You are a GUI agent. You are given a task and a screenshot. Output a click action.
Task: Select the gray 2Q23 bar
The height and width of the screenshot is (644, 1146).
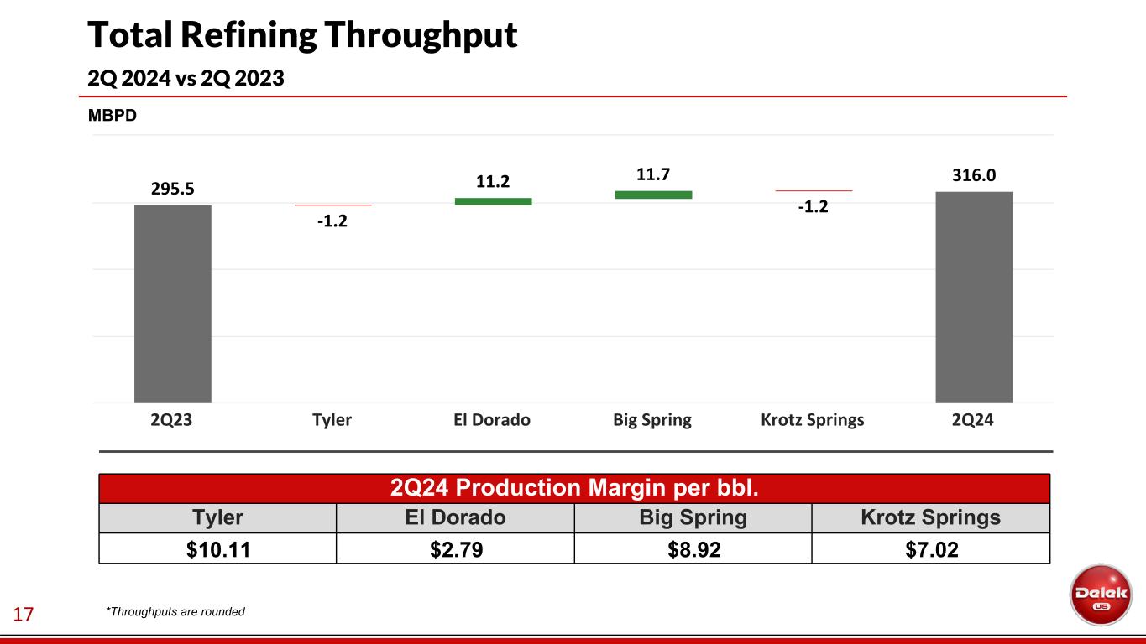[x=172, y=304]
